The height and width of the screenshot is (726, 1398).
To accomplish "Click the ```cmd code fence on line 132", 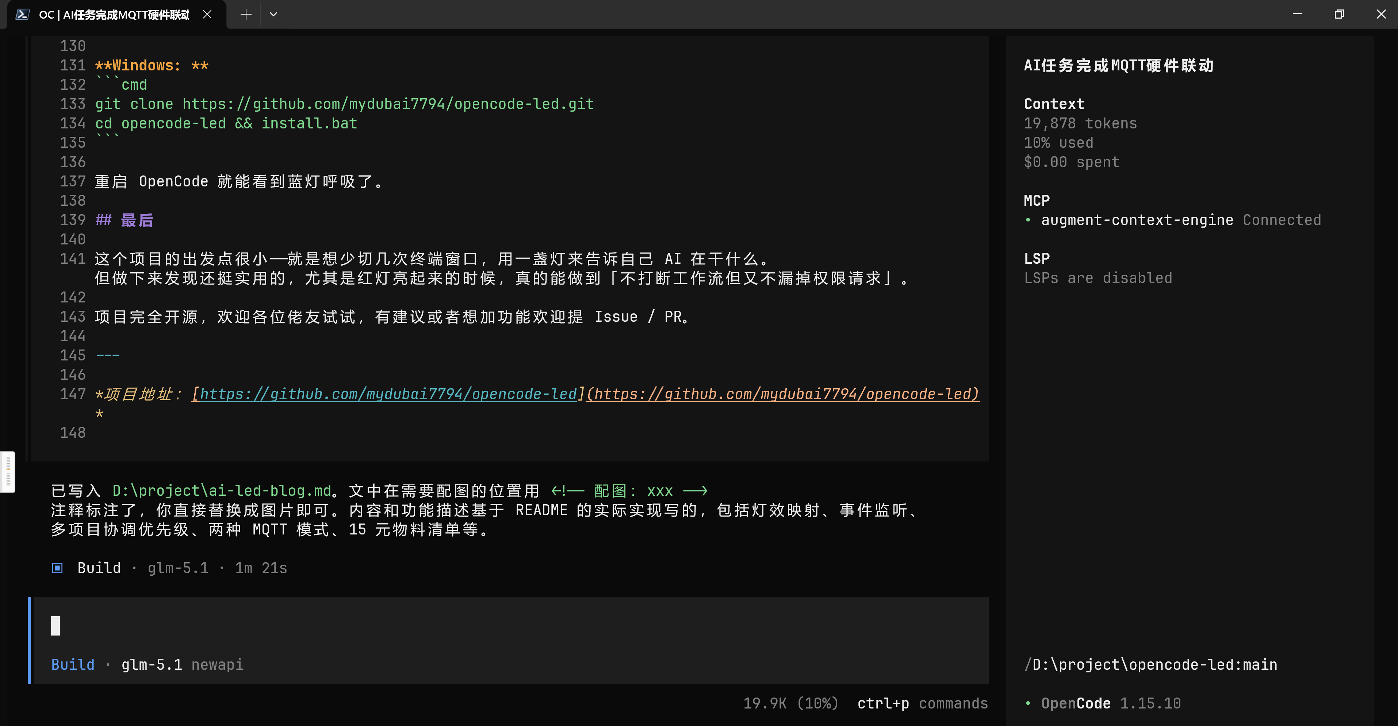I will [x=121, y=85].
